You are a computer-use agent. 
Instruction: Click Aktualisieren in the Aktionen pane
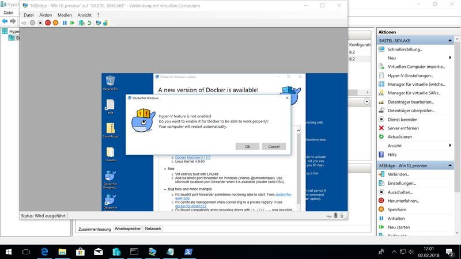tap(399, 137)
